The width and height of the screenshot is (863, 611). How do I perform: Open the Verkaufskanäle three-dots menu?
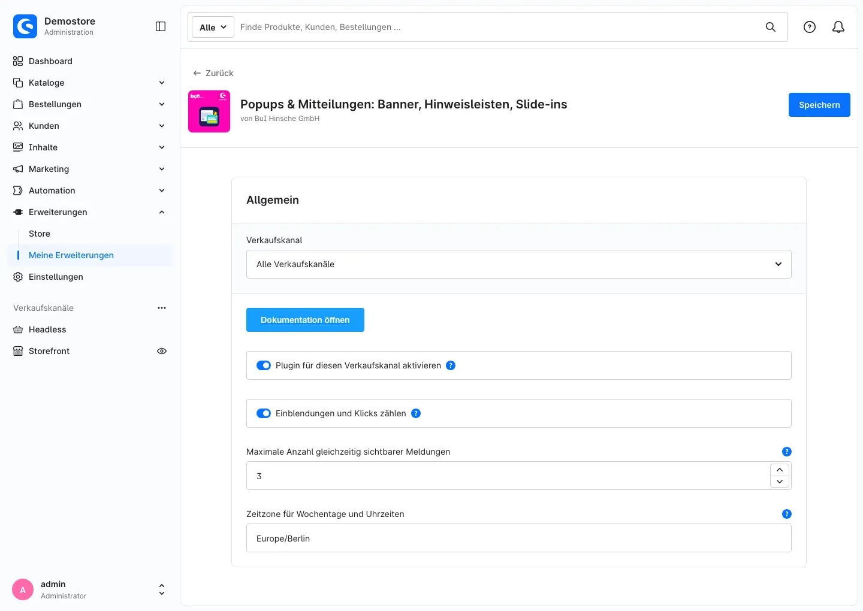162,308
